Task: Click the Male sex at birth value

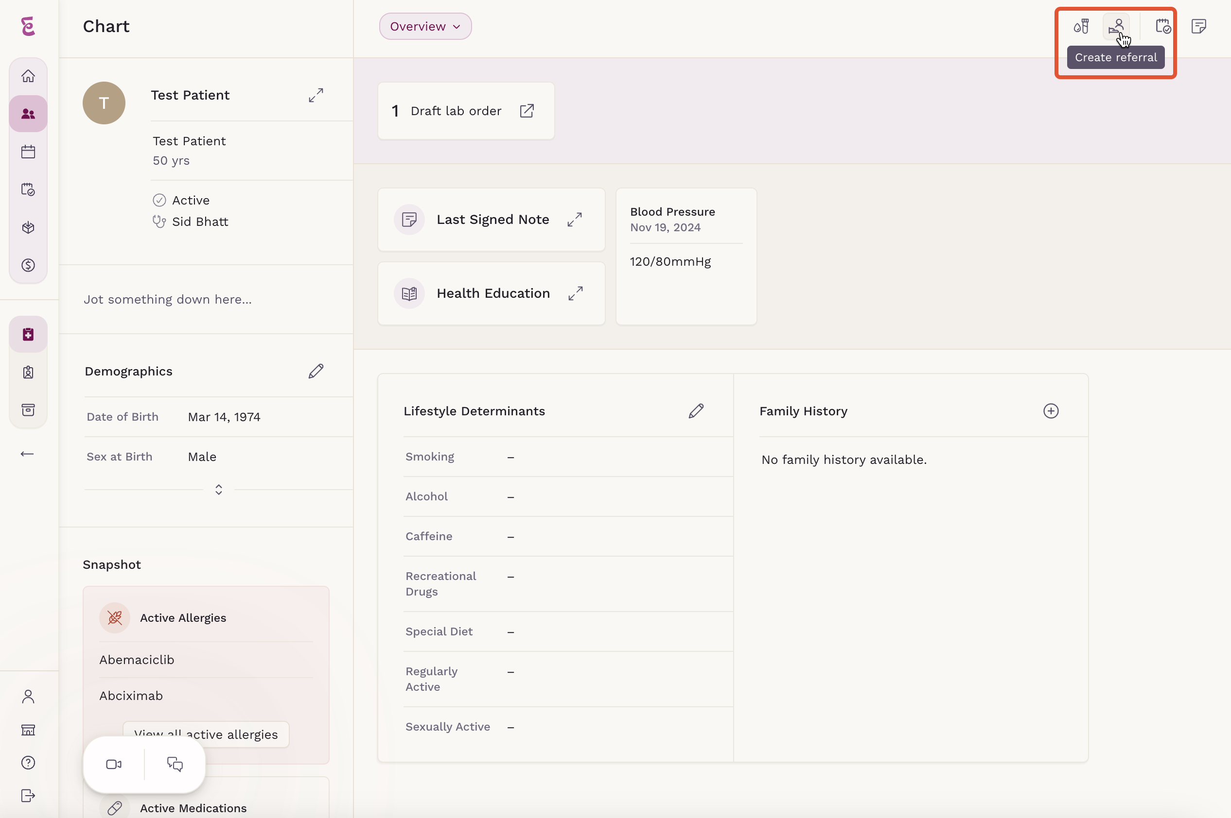Action: click(202, 457)
